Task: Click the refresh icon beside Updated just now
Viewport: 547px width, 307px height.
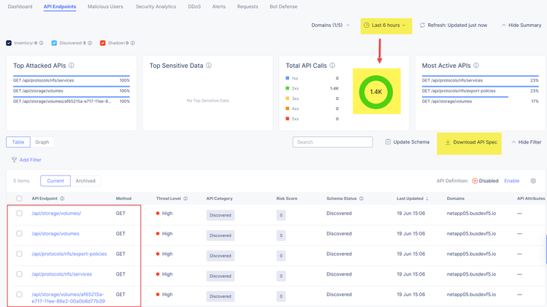Action: pyautogui.click(x=422, y=26)
